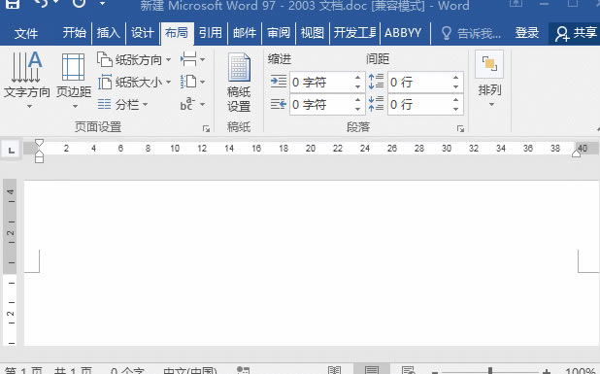Open the quick access toolbar customize arrow

102,4
